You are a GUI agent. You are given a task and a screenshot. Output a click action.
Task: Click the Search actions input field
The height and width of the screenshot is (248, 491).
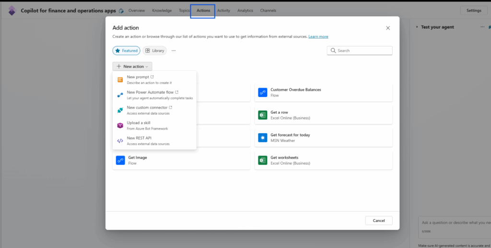363,50
